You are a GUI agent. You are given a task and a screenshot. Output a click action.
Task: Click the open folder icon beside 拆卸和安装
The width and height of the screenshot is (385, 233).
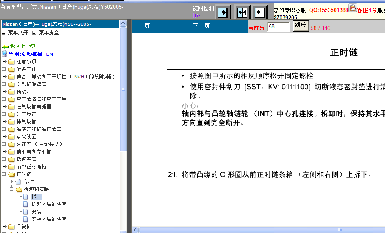coord(19,189)
